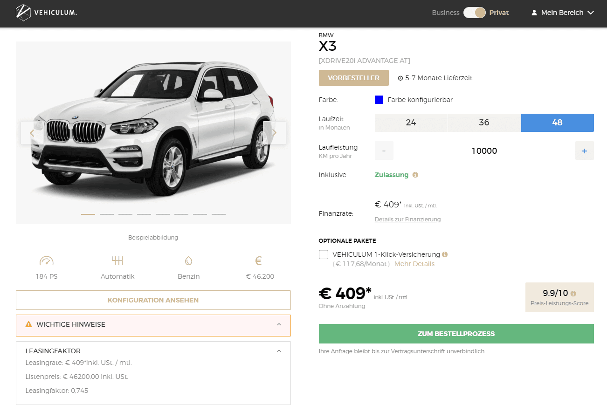Screen dimensions: 607x412
Task: Click the BMW X3 car photo
Action: 153,133
